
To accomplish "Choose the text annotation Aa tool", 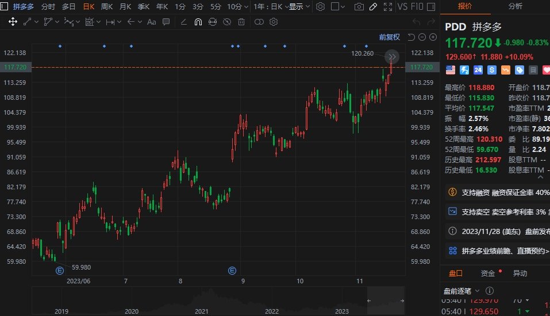I will pyautogui.click(x=152, y=22).
